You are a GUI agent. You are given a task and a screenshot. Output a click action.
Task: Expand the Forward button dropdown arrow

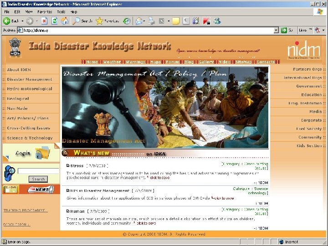pos(37,21)
